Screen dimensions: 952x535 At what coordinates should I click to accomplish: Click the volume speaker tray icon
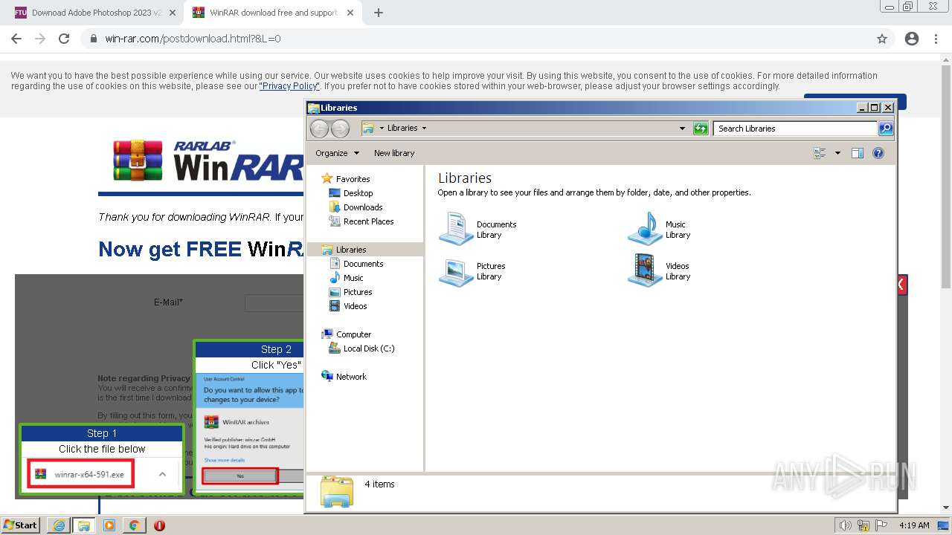point(846,525)
